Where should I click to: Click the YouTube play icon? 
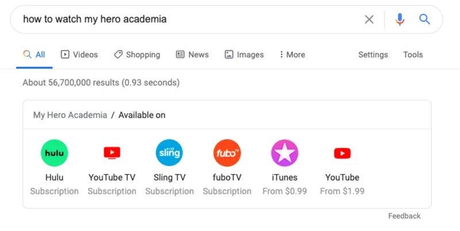click(342, 153)
